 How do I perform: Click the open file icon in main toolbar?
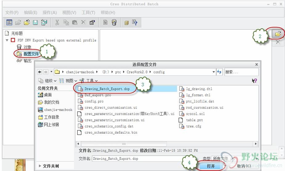pos(18,23)
